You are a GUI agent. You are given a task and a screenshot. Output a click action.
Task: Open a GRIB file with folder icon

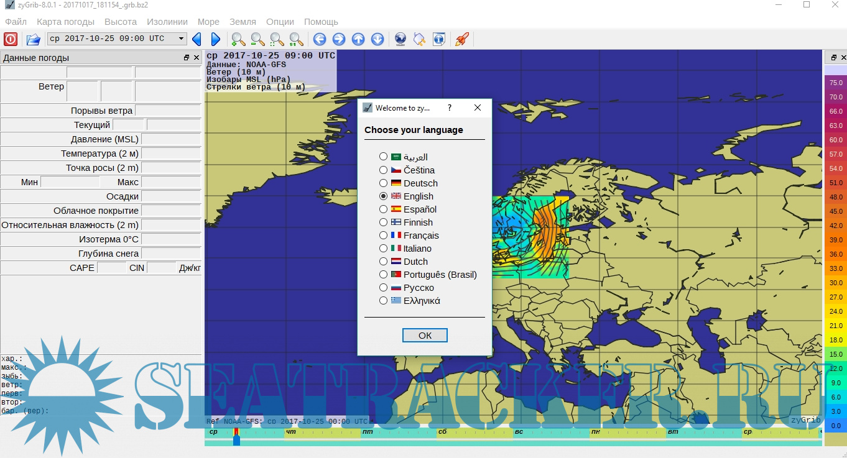pyautogui.click(x=33, y=39)
